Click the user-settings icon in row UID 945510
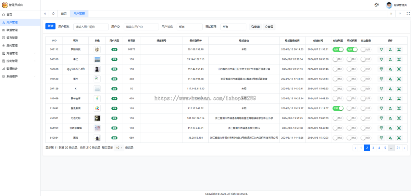411x196 pixels. click(x=390, y=59)
